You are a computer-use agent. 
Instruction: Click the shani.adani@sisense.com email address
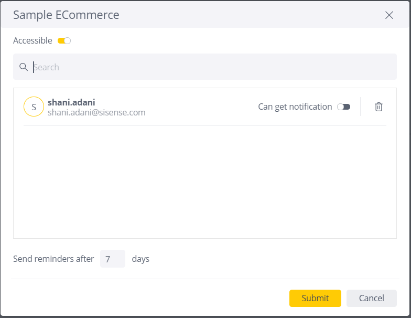(96, 112)
